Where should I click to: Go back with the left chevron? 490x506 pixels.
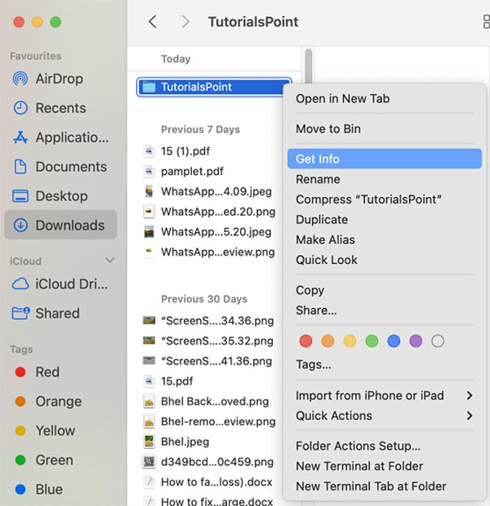click(x=153, y=22)
